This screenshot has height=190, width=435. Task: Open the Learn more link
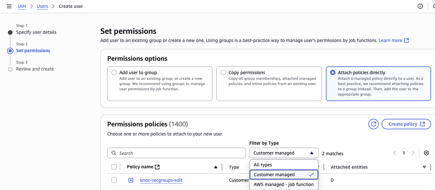tap(393, 40)
